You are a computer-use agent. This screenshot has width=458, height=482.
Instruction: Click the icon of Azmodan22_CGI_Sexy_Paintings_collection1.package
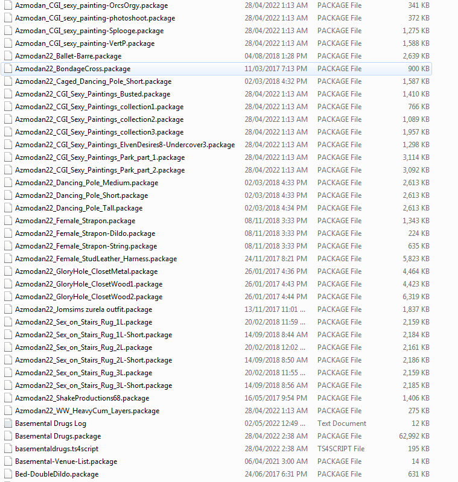pyautogui.click(x=8, y=107)
